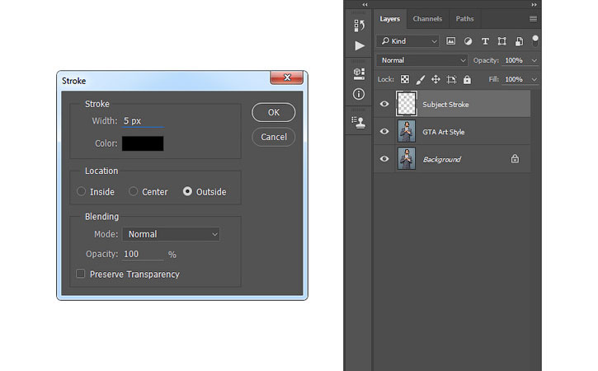Select the Subject Stroke layer thumbnail

pos(407,103)
